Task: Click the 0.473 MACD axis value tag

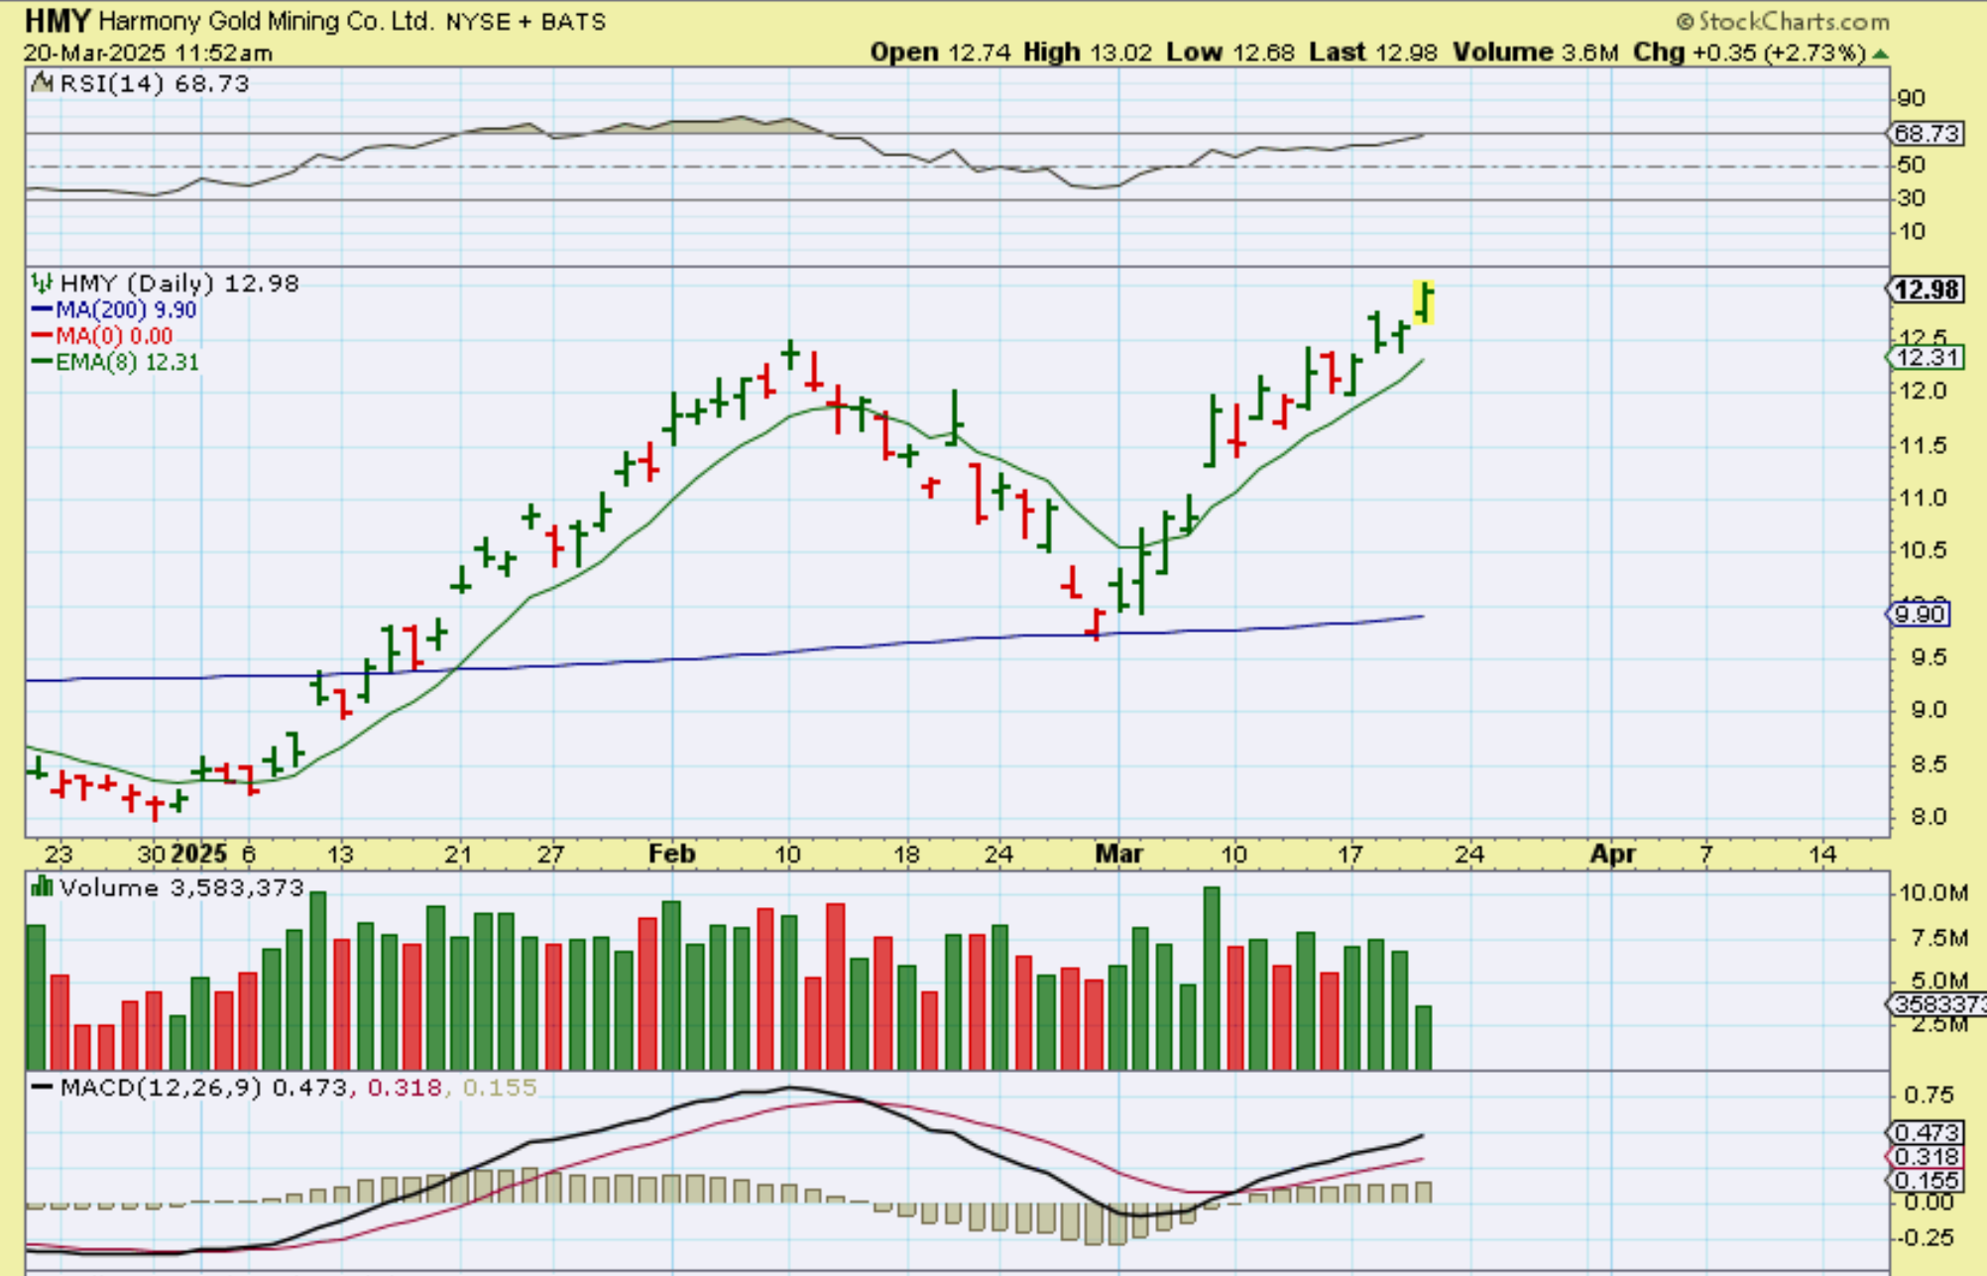Action: 1926,1132
